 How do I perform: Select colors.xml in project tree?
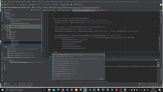(x=16, y=40)
